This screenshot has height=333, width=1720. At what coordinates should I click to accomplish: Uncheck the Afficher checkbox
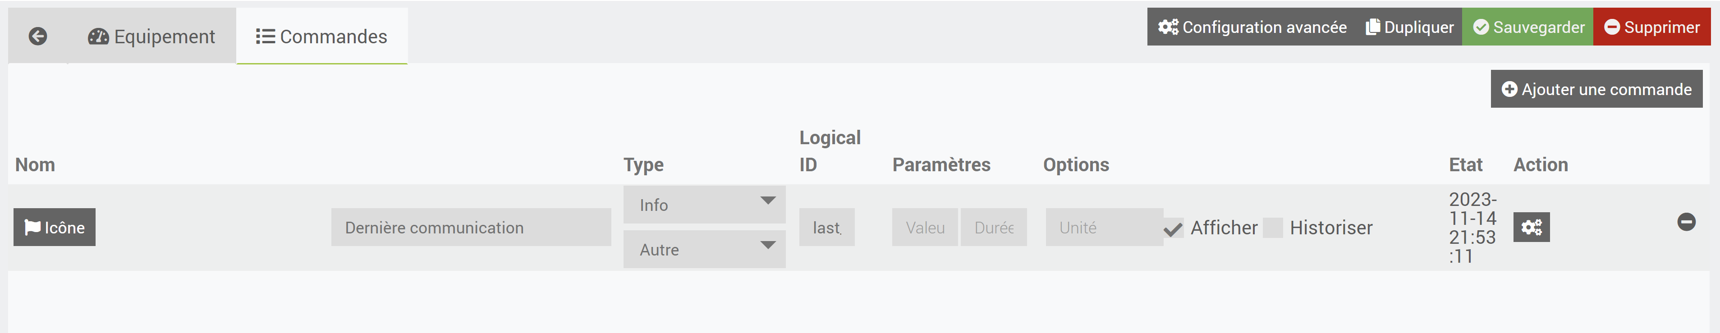click(x=1173, y=228)
